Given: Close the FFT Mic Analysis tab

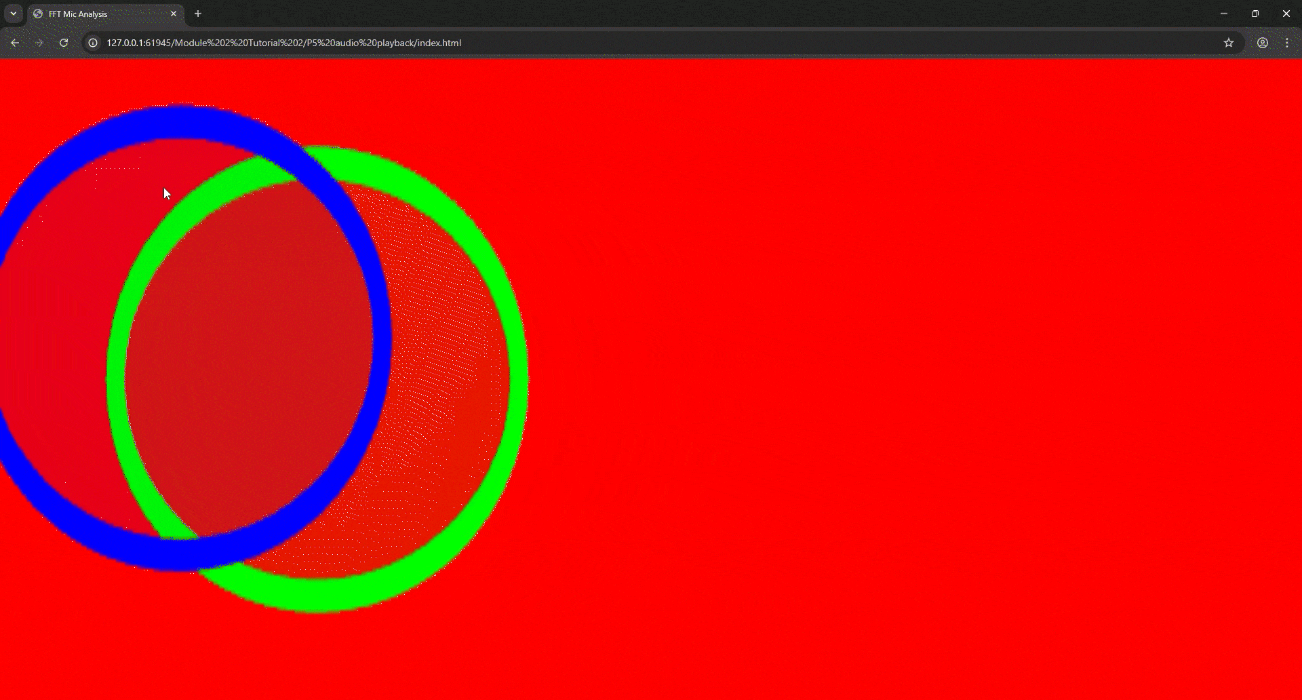Looking at the screenshot, I should point(174,14).
